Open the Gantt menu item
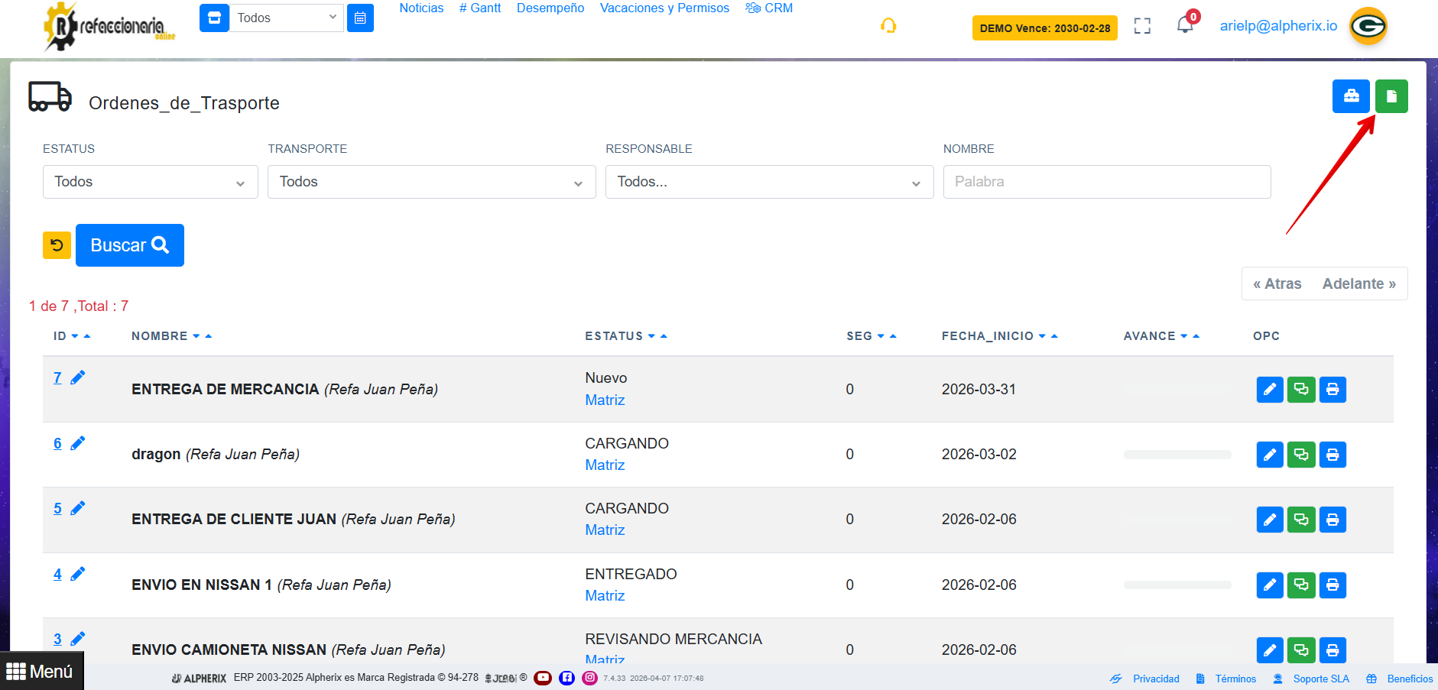This screenshot has height=690, width=1438. (479, 8)
